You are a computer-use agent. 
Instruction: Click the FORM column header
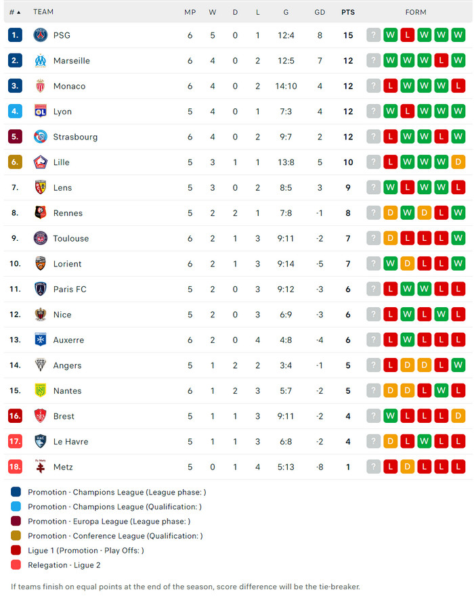click(x=416, y=12)
